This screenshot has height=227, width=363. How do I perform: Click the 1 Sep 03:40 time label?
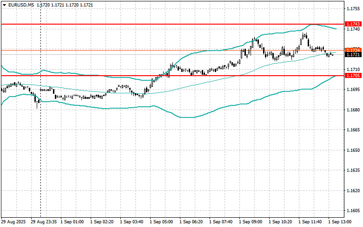click(x=132, y=222)
